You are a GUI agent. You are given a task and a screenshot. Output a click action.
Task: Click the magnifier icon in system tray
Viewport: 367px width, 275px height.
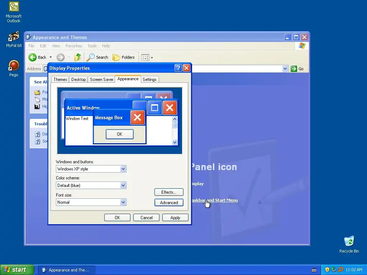(341, 270)
